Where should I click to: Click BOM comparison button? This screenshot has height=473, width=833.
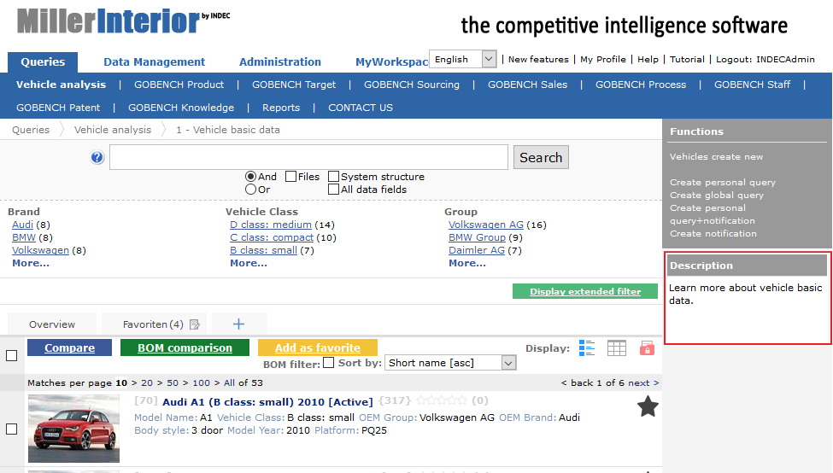tap(185, 347)
